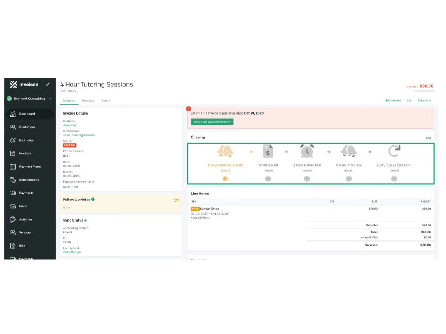Expand the Evernext Consulting company dropdown
Screen dimensions: 446x334
(30, 99)
